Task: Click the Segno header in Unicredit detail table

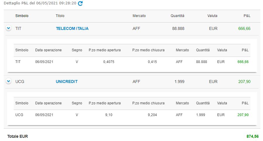Action: (x=77, y=103)
